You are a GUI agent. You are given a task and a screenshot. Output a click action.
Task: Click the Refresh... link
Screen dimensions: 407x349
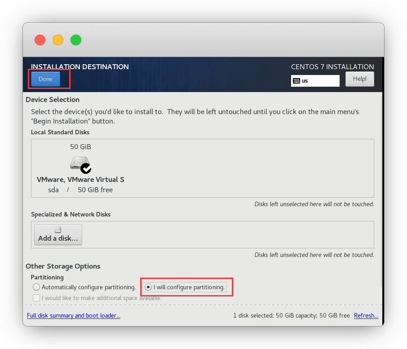tap(366, 316)
